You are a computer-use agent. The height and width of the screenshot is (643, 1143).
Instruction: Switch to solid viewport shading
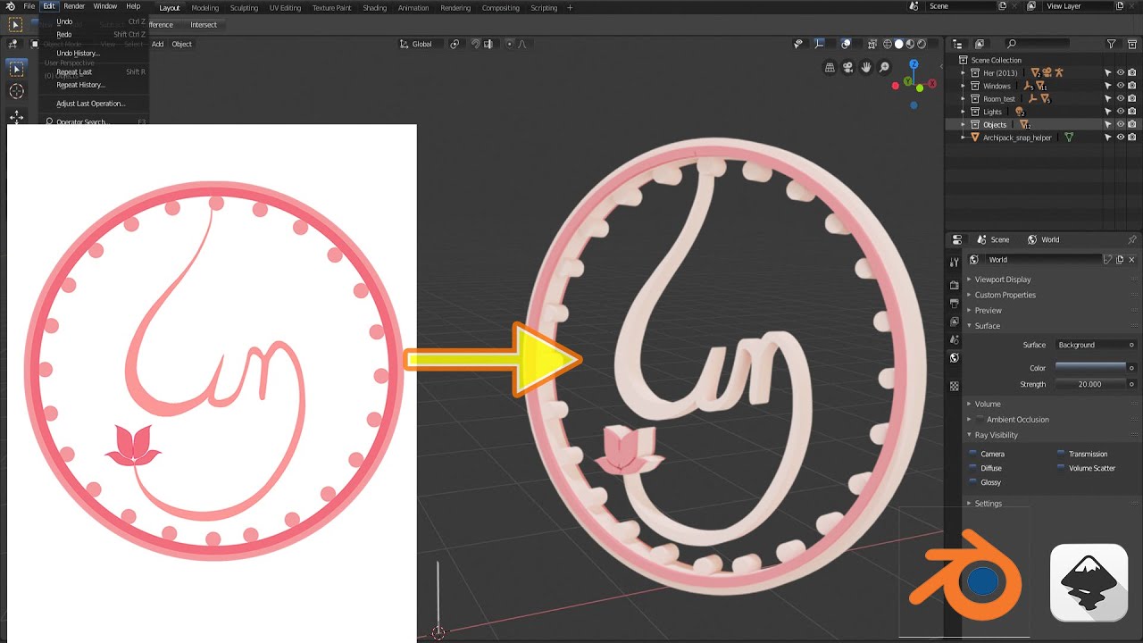coord(899,44)
